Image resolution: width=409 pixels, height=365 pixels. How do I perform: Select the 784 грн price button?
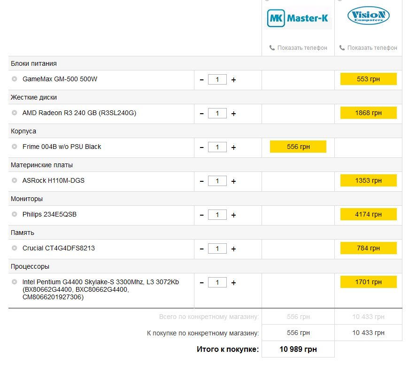(368, 248)
